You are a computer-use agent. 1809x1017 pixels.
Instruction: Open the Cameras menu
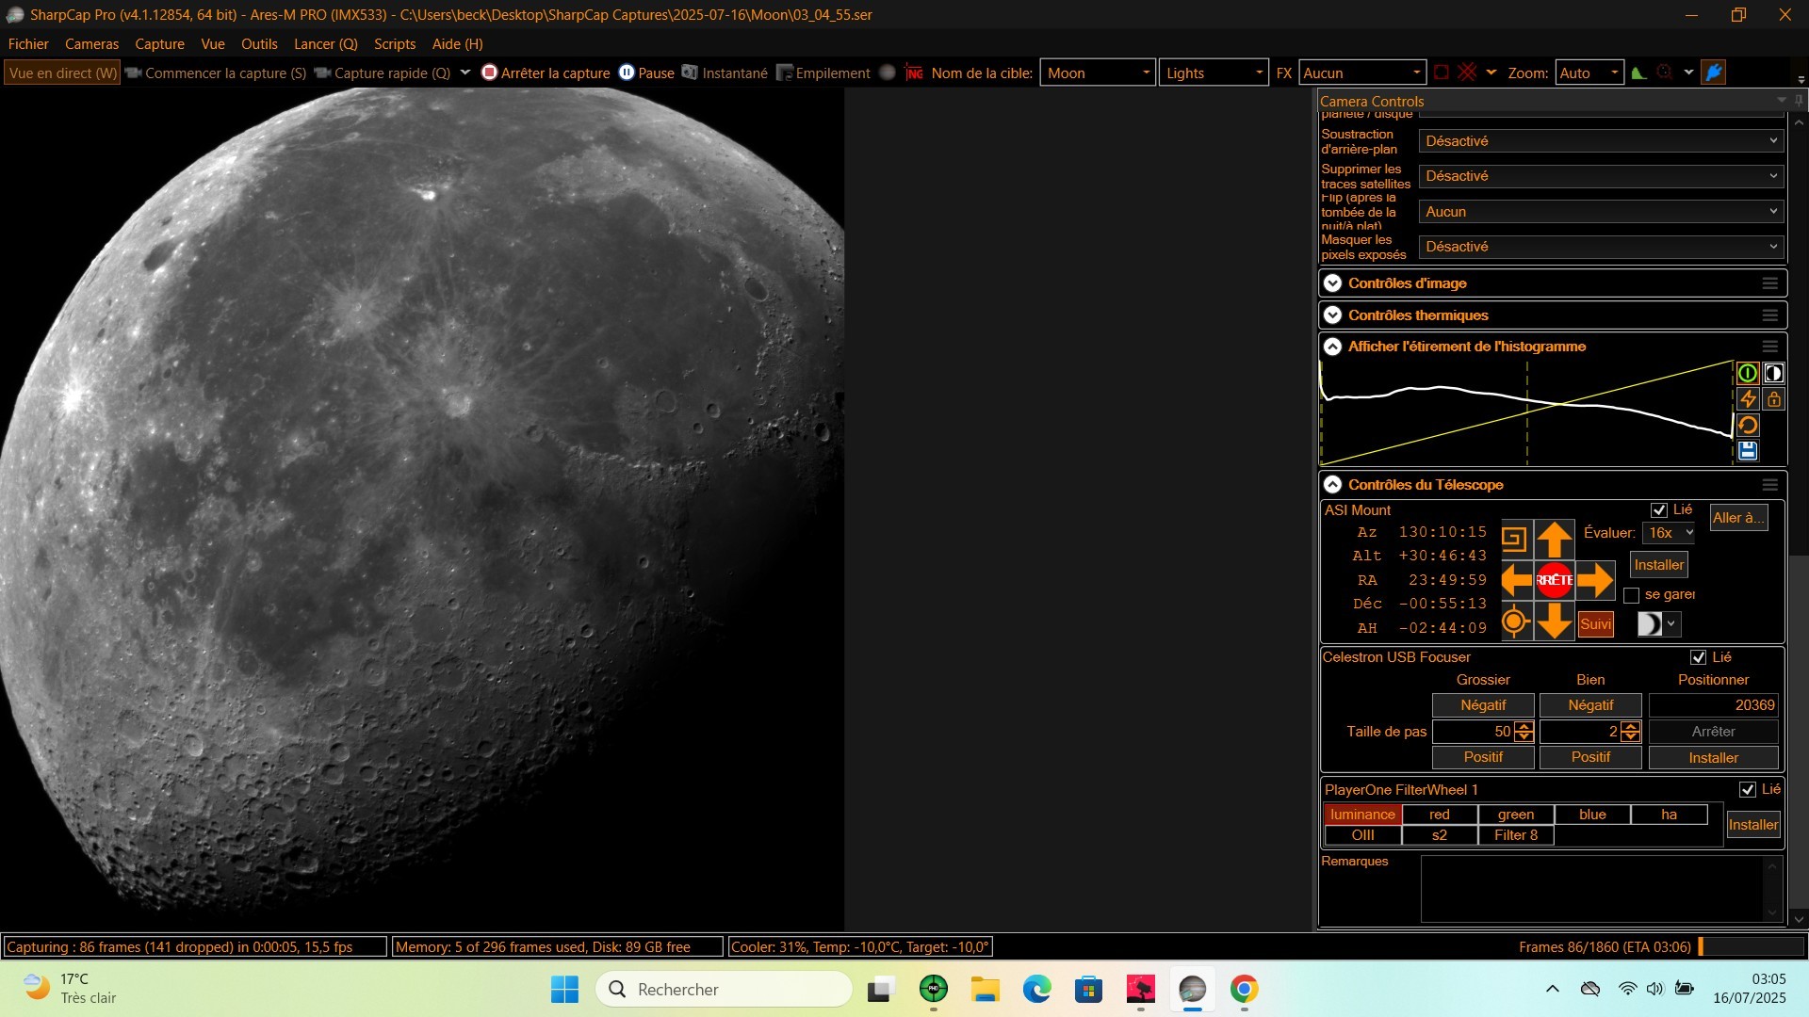pos(91,44)
